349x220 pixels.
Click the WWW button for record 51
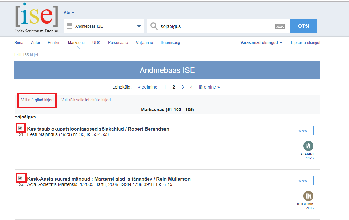click(x=303, y=131)
